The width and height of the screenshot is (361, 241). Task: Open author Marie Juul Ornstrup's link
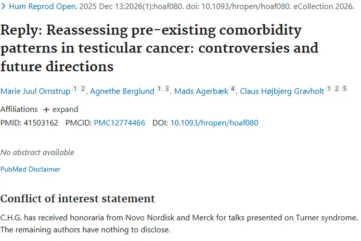tap(35, 91)
